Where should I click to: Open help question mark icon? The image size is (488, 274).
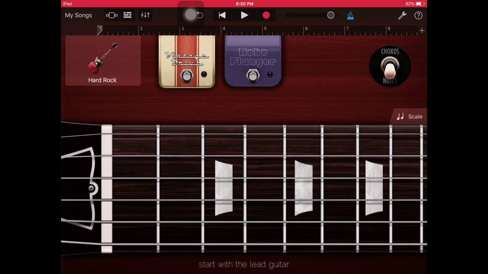pos(418,15)
